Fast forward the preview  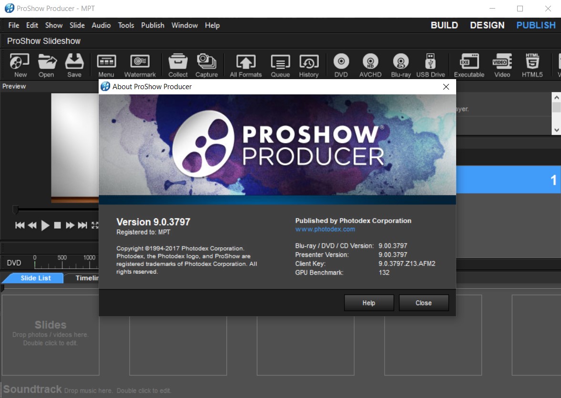[x=70, y=225]
